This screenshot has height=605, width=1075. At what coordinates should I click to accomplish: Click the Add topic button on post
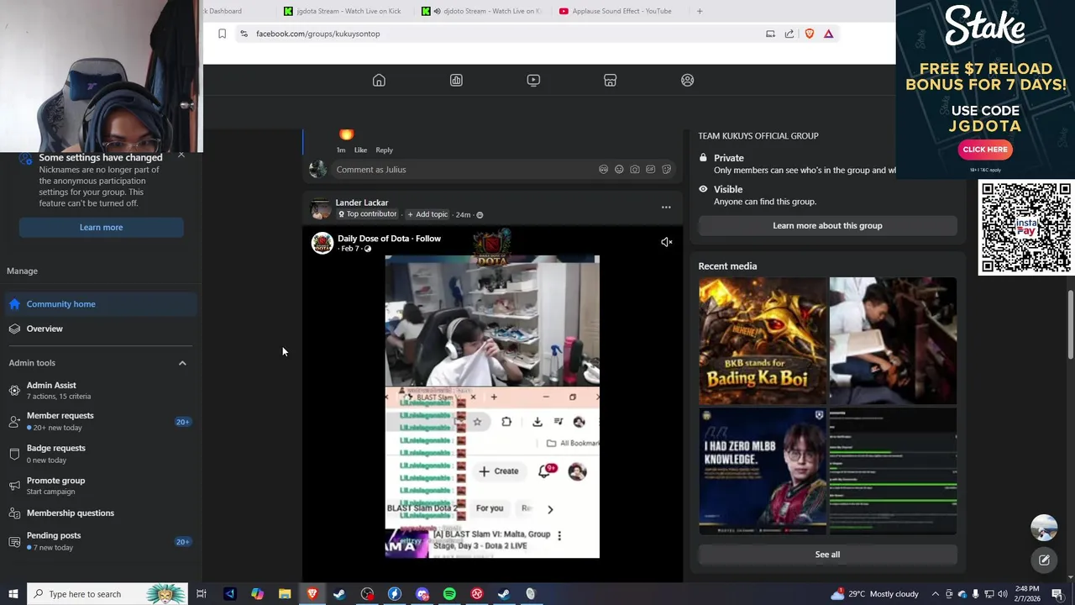click(427, 214)
